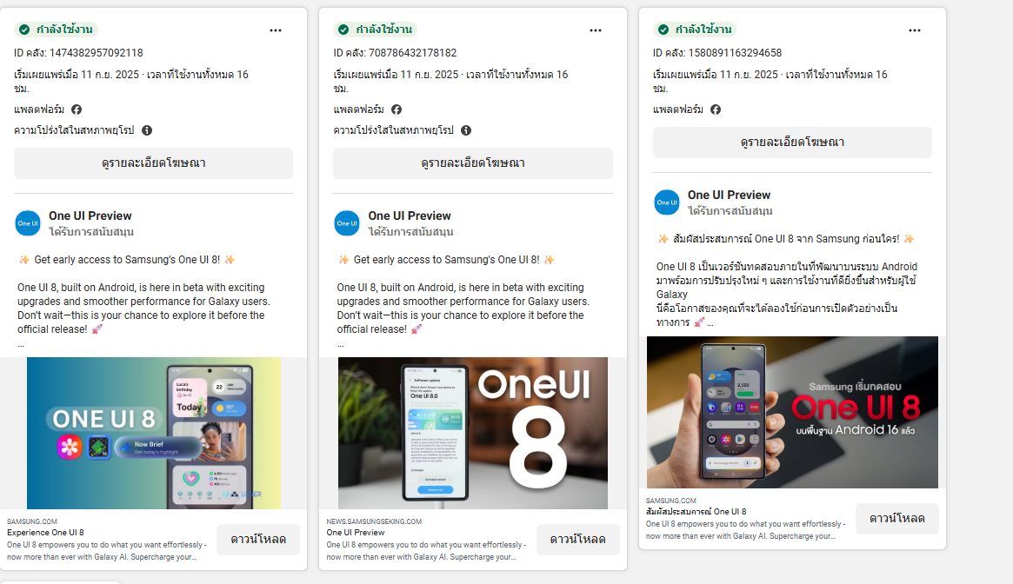Open the ONE UI 8 gradient ad image
Screen dimensions: 1013x584
pyautogui.click(x=154, y=433)
